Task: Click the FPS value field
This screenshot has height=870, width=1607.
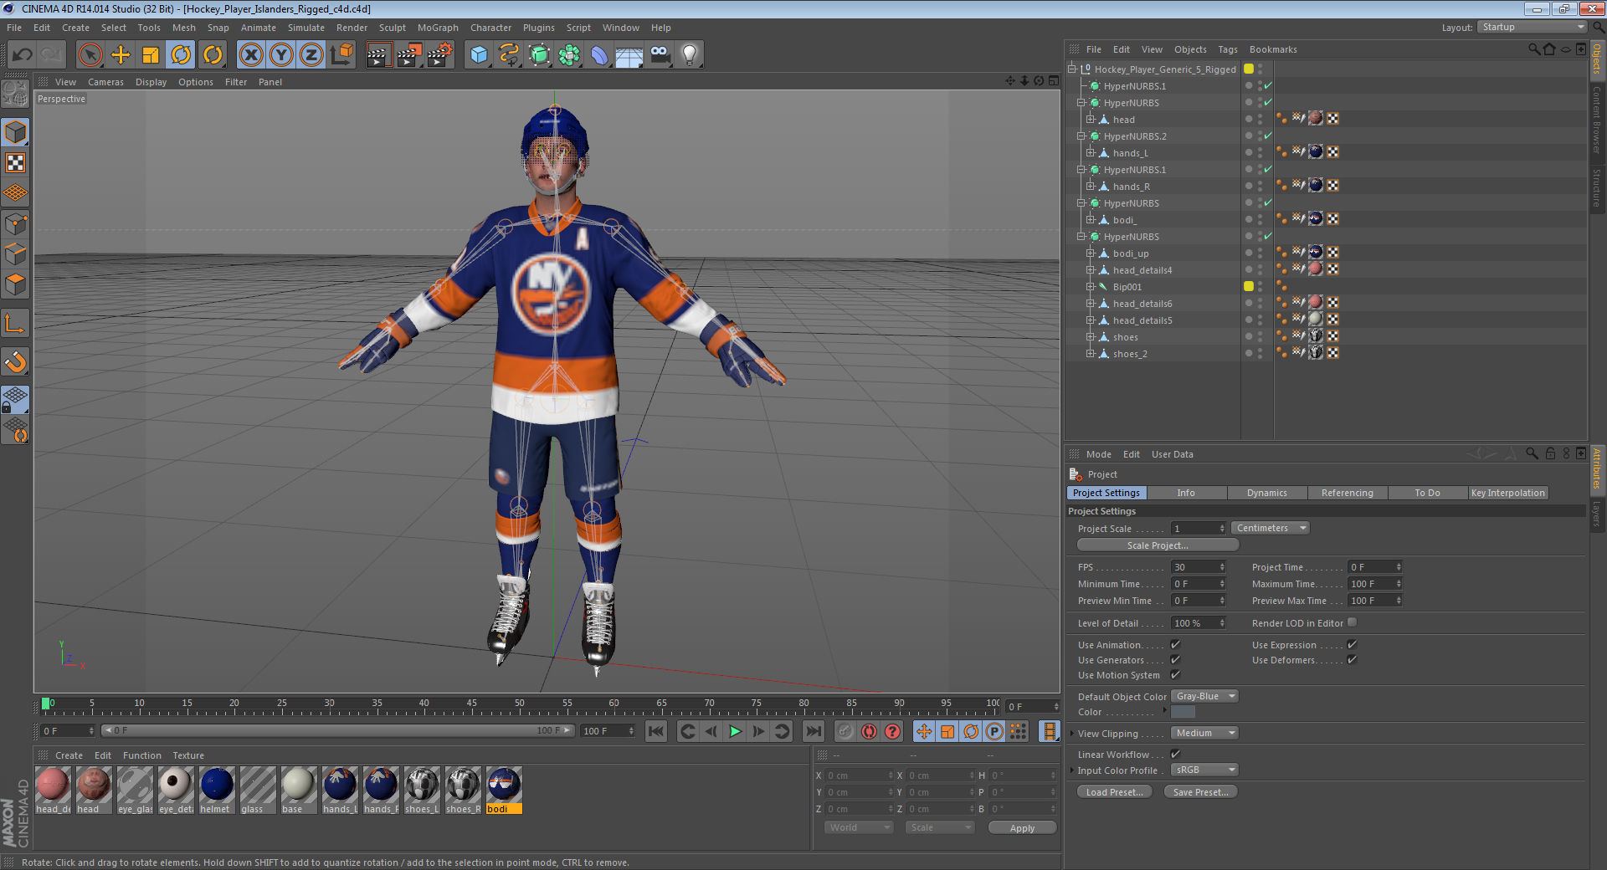Action: (1199, 567)
